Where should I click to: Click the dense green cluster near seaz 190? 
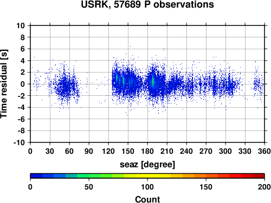click(153, 81)
